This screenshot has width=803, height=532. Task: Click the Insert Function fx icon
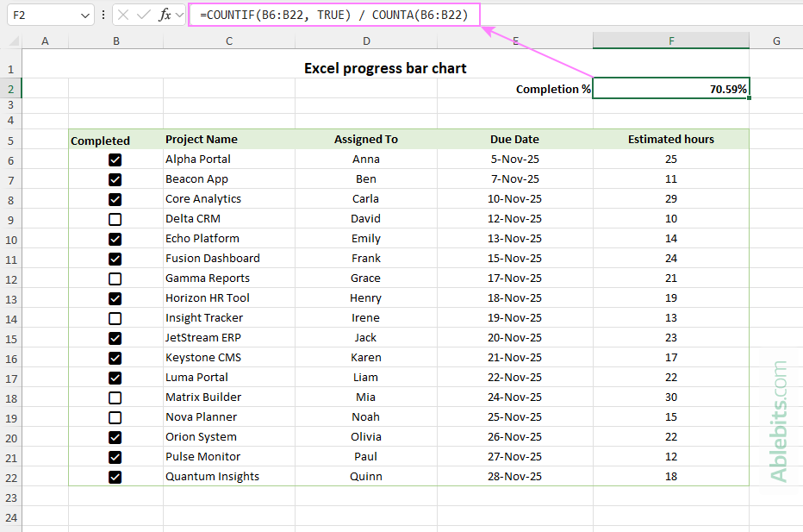165,15
